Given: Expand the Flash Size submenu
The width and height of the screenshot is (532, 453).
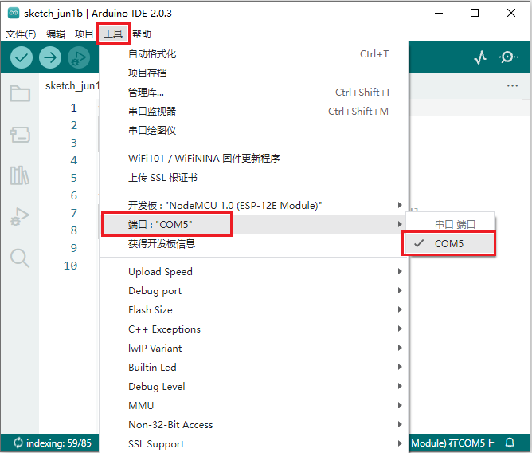Looking at the screenshot, I should point(254,309).
